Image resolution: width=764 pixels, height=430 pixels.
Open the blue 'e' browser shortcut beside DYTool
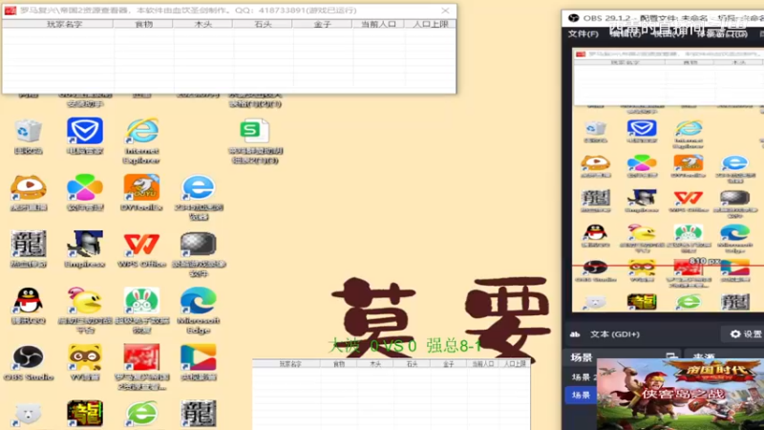pos(199,188)
